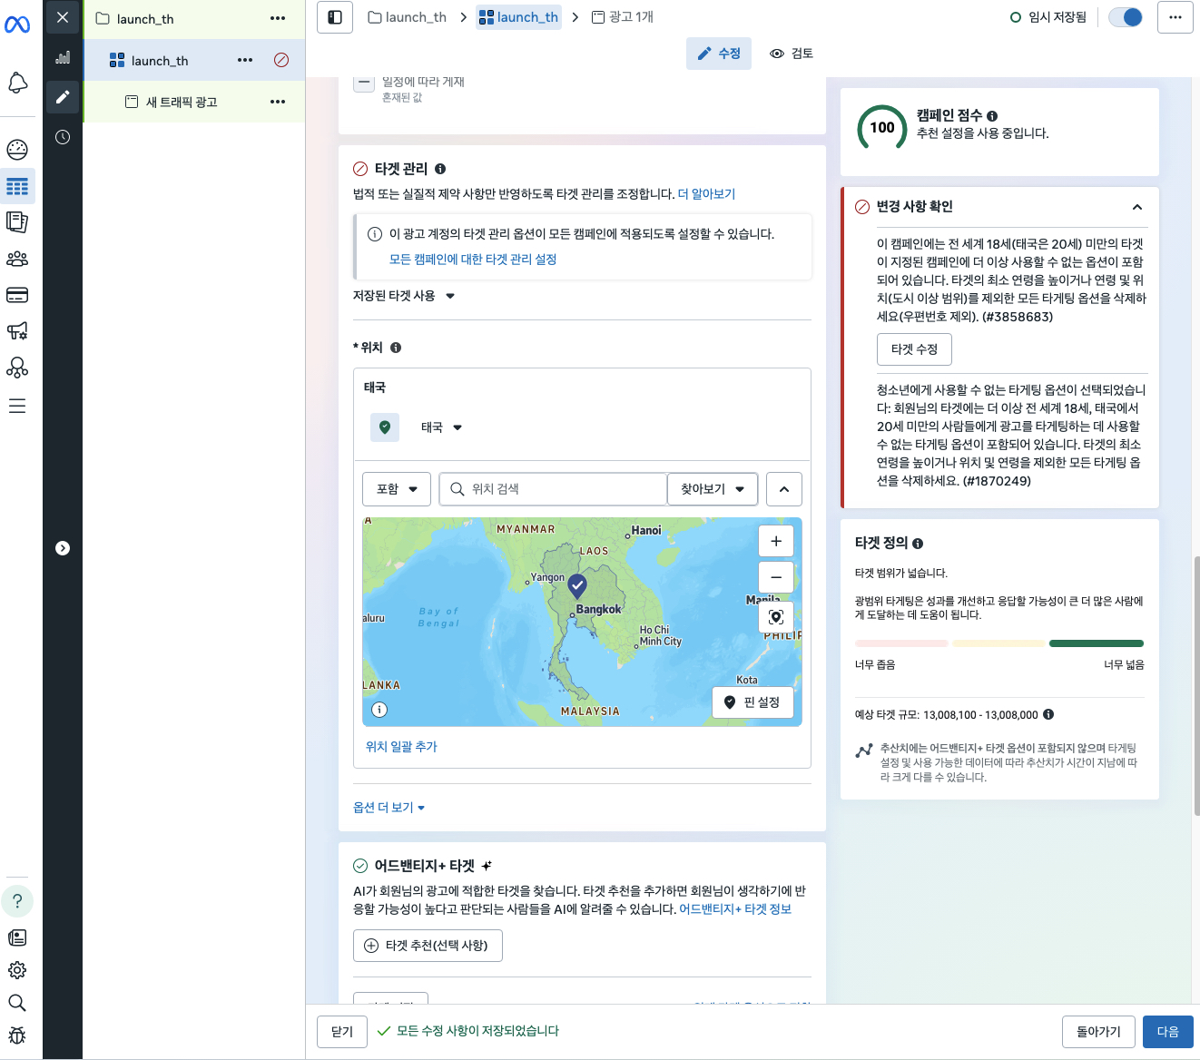
Task: Open the search magnifier in left rail
Action: (17, 1003)
